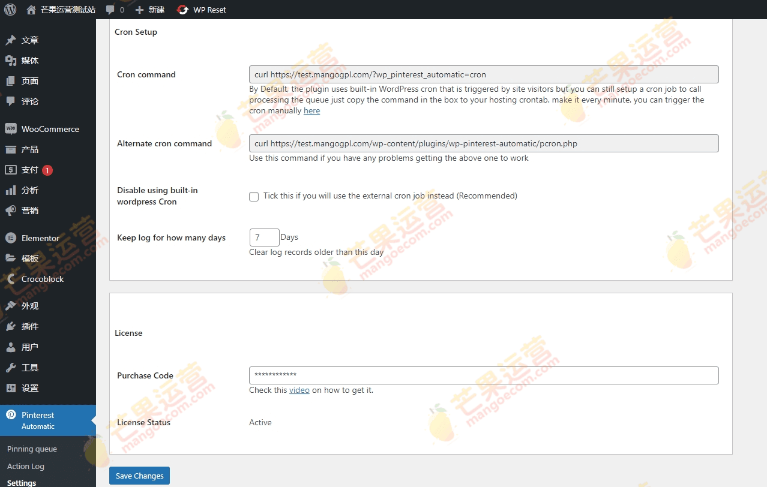Click the bar chart icon next to 分析
This screenshot has height=487, width=767.
tap(11, 190)
